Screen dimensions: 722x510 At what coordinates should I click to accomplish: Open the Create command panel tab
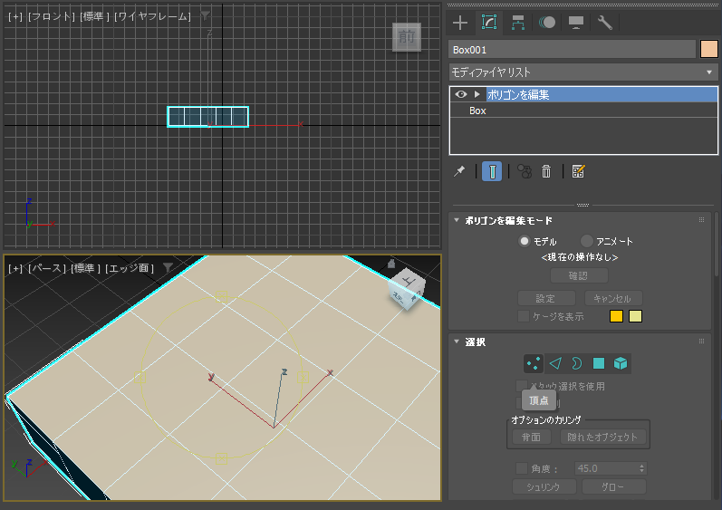(x=460, y=23)
